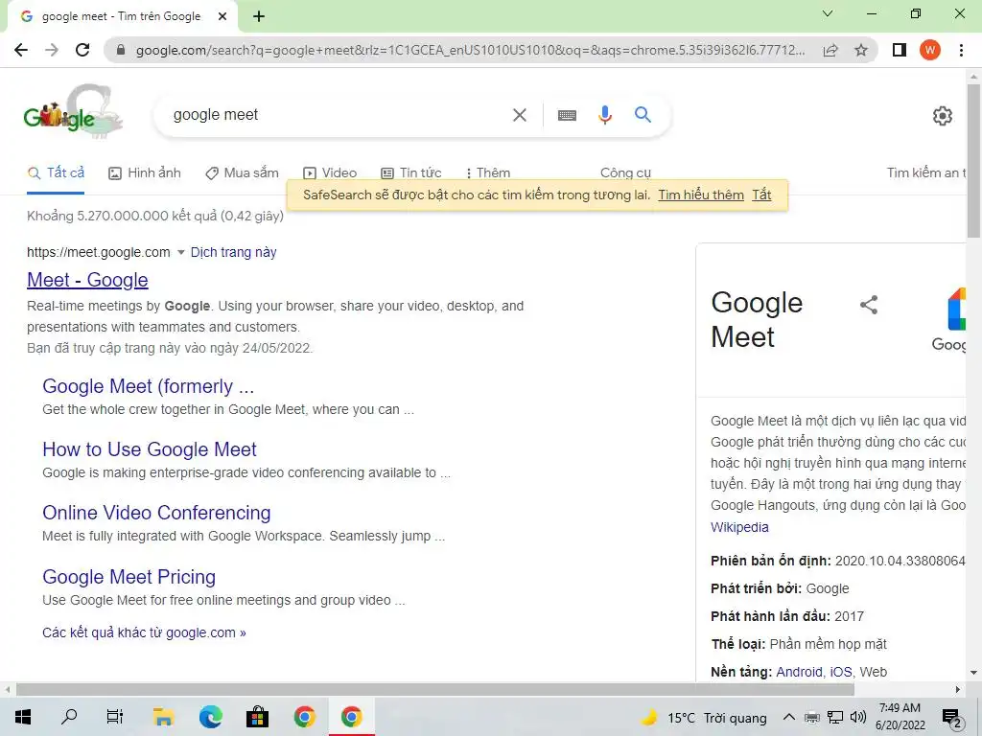The width and height of the screenshot is (982, 736).
Task: Click into the google meet search field
Action: pos(339,115)
